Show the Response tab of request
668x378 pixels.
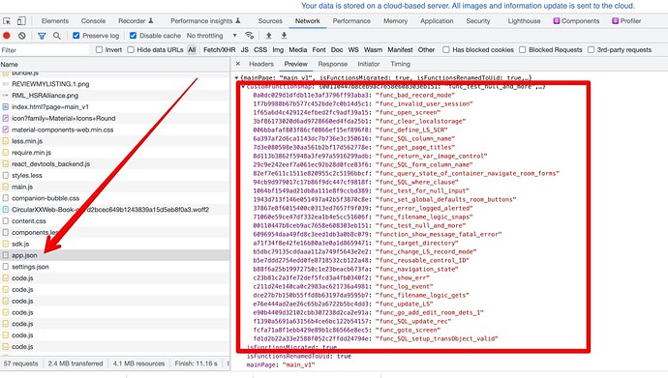(x=333, y=64)
